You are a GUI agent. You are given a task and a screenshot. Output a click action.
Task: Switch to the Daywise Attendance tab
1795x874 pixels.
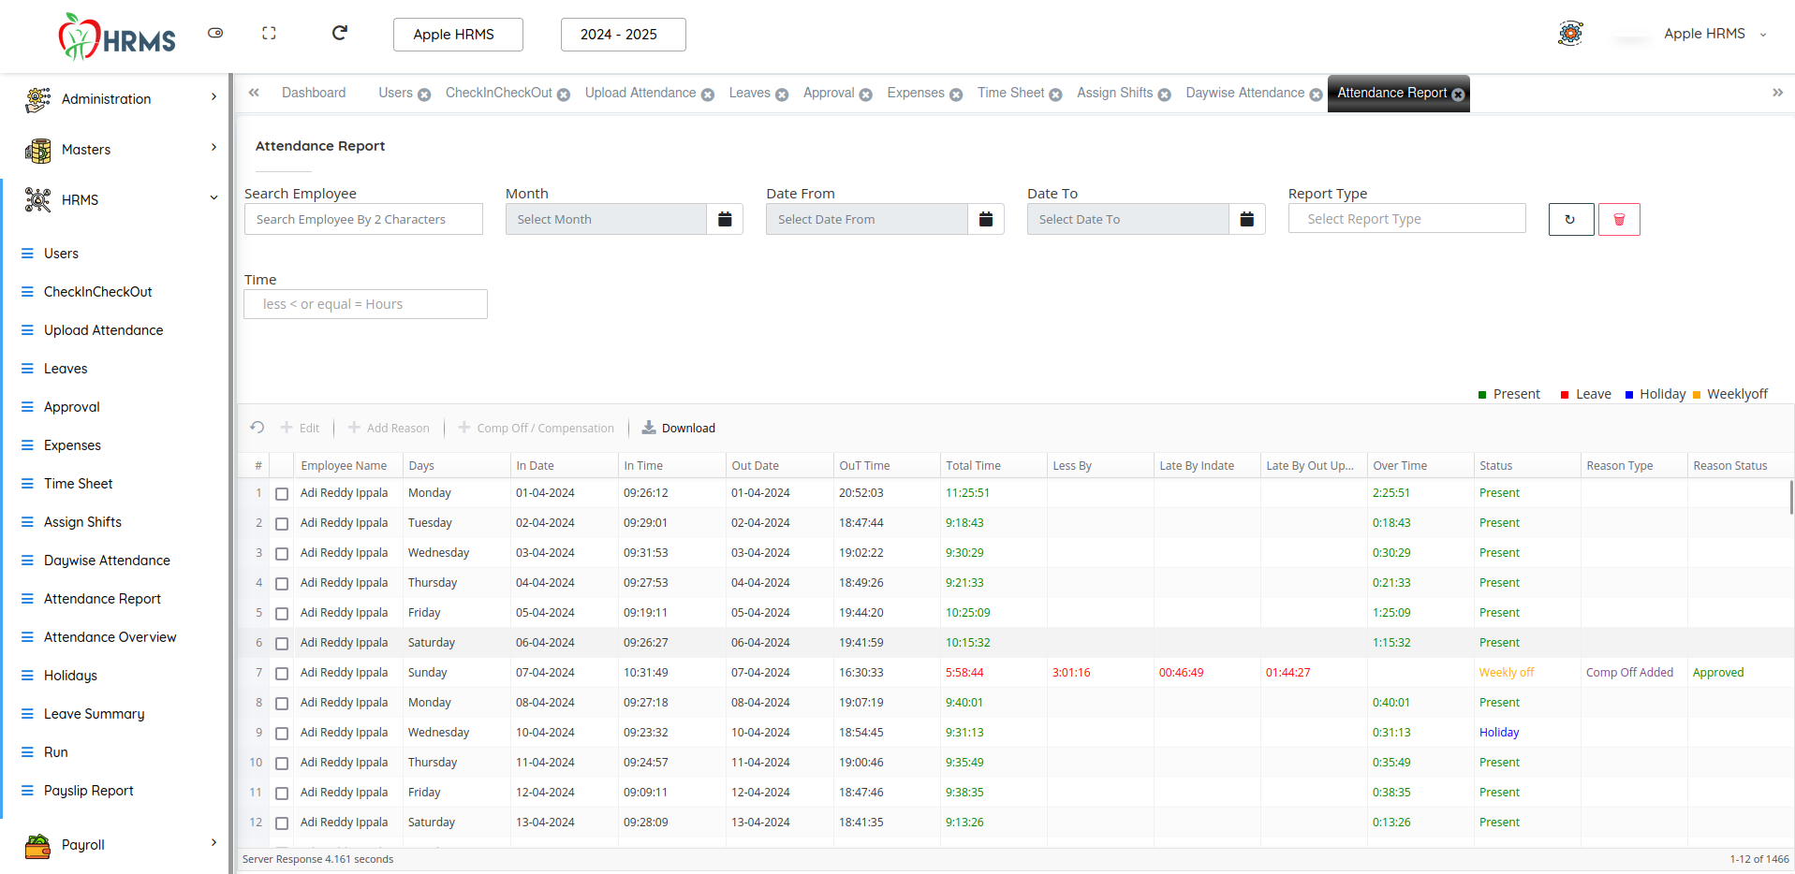point(1244,93)
